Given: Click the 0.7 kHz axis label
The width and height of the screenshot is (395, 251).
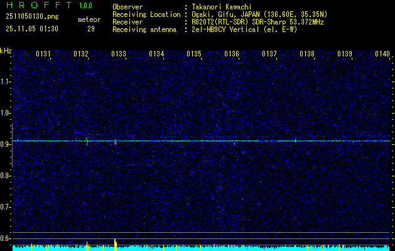Looking at the screenshot, I should (4, 207).
